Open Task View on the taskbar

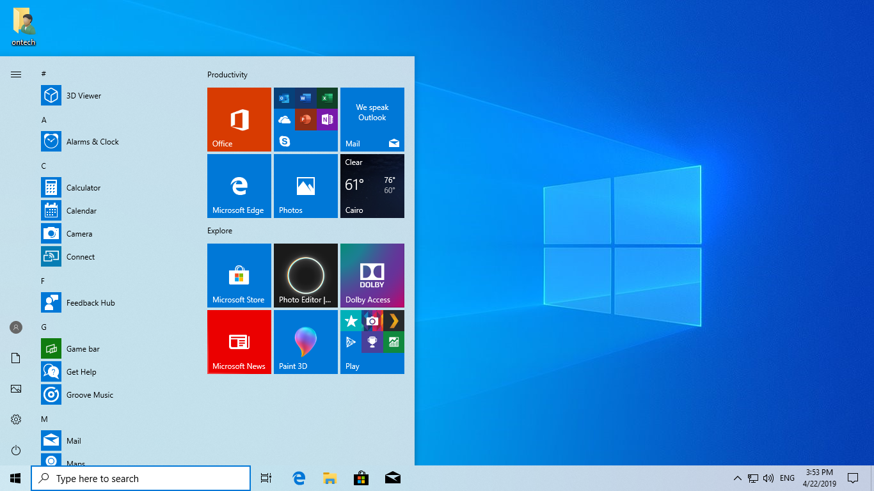point(266,478)
